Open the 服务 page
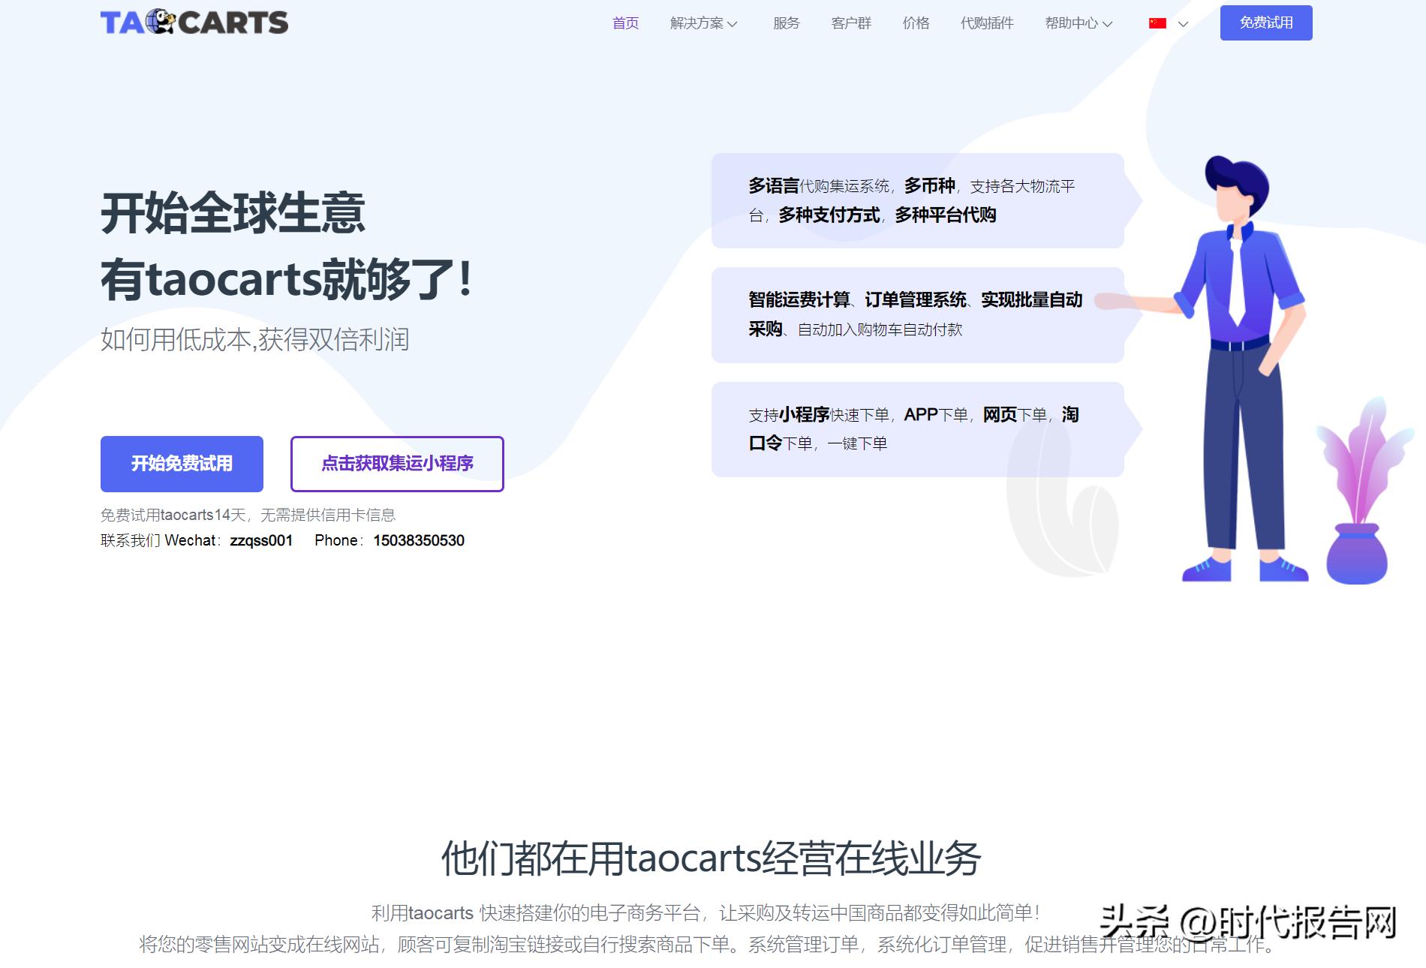 coord(785,23)
